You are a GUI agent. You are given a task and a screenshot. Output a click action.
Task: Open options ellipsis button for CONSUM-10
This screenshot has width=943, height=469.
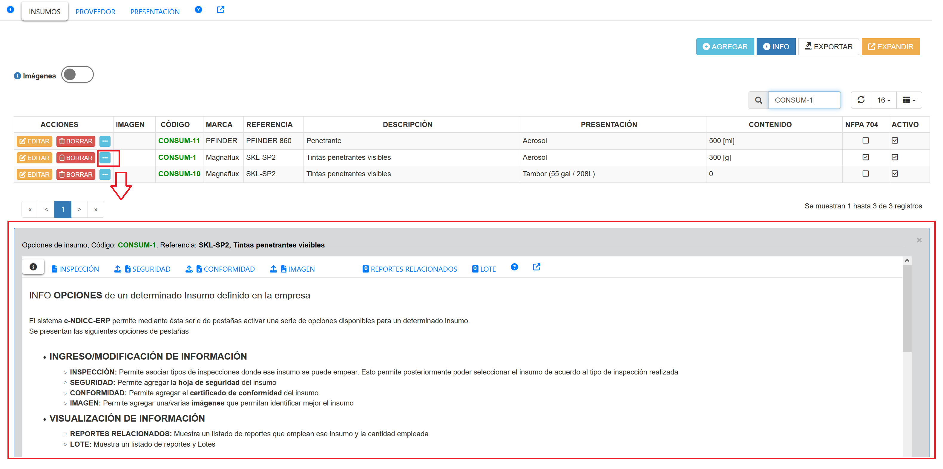(105, 174)
